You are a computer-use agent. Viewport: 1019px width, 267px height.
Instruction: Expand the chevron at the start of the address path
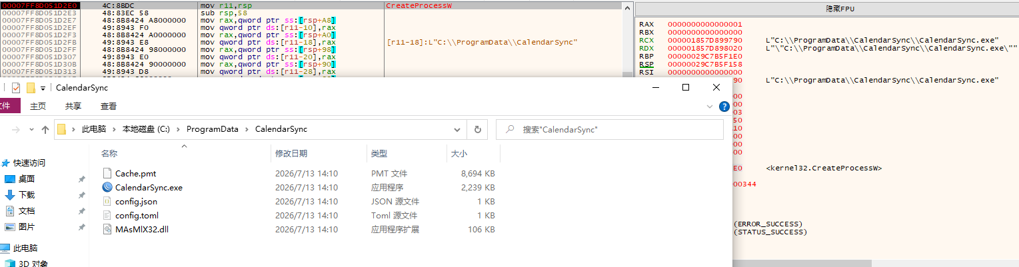(x=73, y=130)
